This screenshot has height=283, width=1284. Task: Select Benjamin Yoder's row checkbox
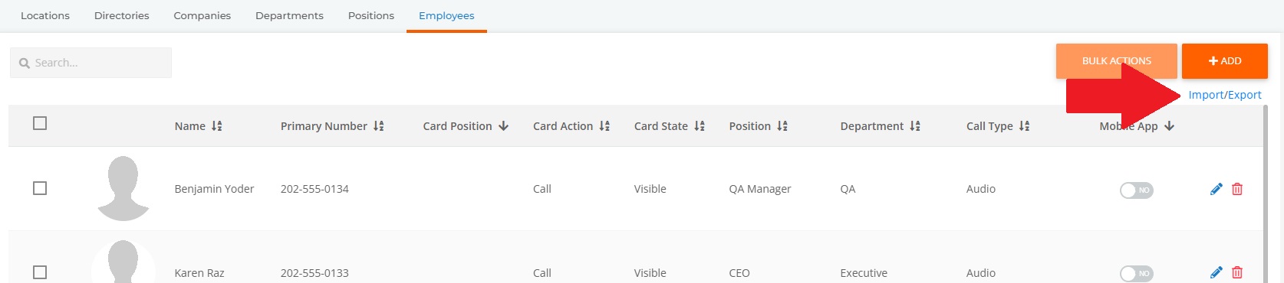(x=40, y=188)
